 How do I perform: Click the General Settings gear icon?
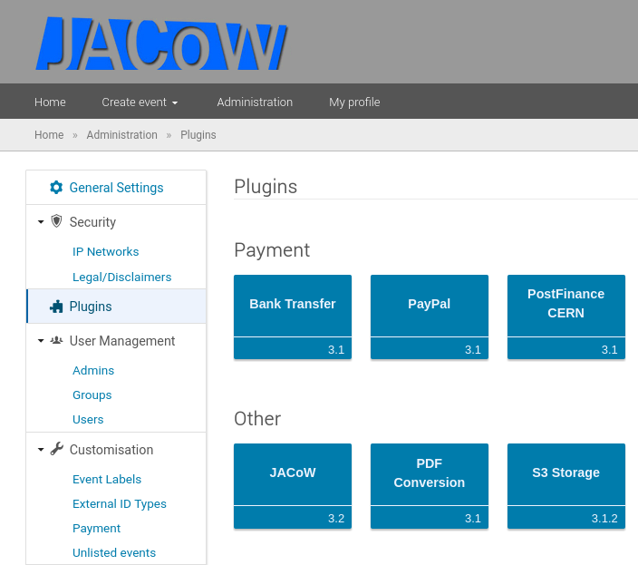pyautogui.click(x=56, y=188)
